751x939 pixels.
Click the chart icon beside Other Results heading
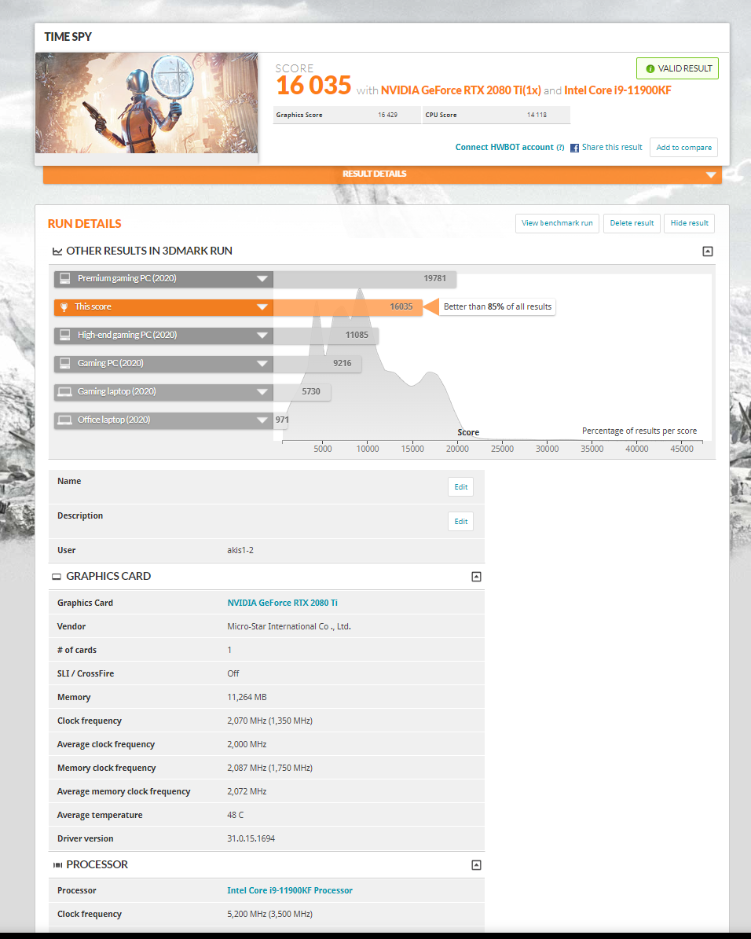click(x=57, y=251)
